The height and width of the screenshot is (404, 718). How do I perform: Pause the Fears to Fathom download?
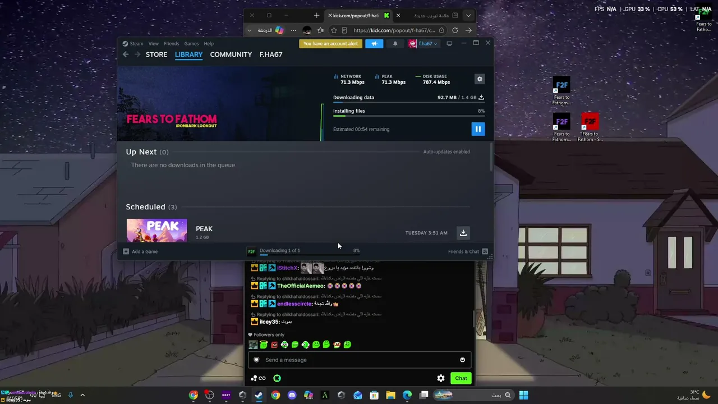[478, 129]
